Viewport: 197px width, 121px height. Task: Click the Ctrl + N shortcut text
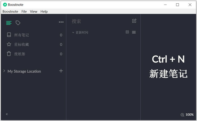tap(168, 59)
